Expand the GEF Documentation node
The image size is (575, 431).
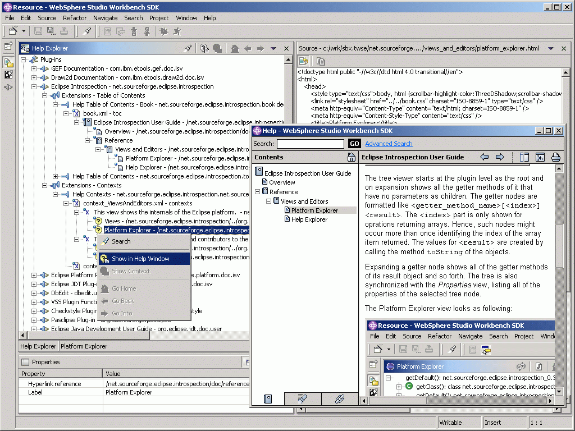[x=34, y=68]
